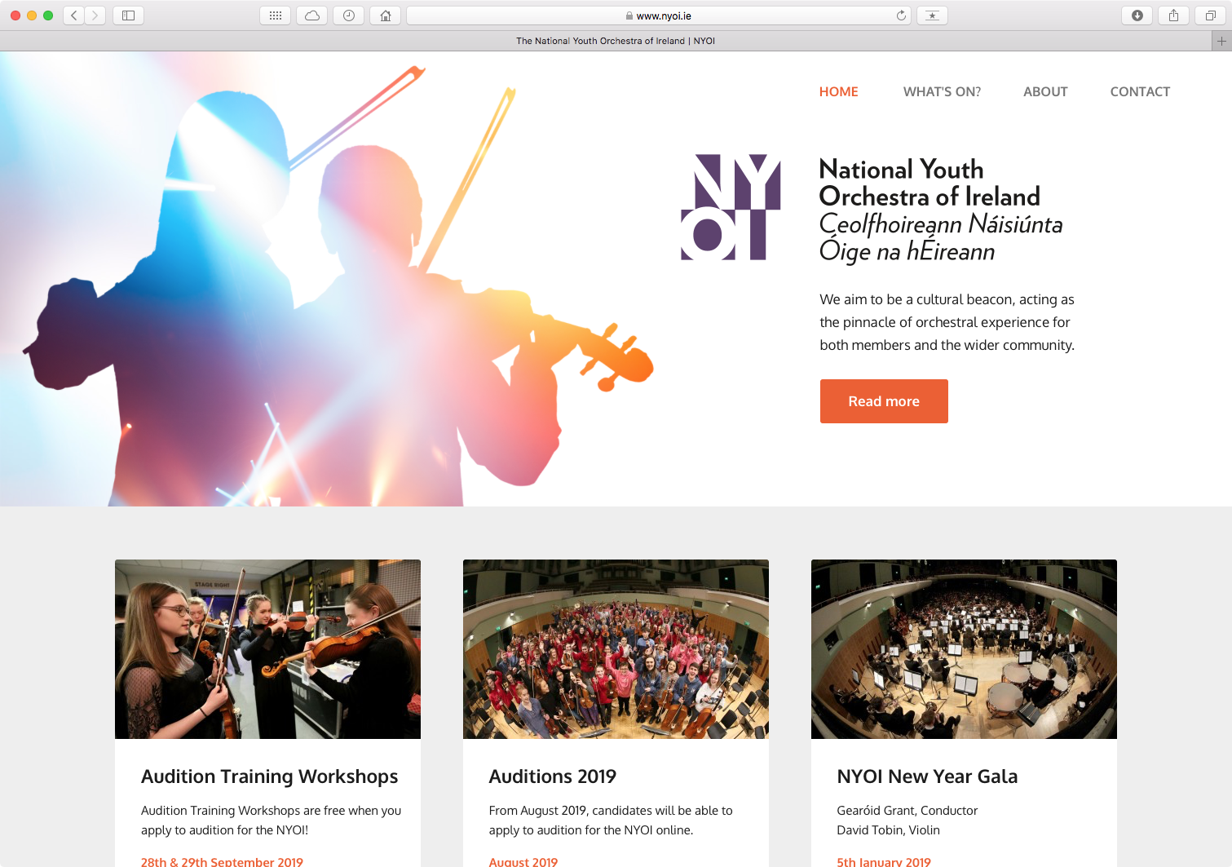
Task: Go back with Safari's back arrow
Action: pos(74,15)
